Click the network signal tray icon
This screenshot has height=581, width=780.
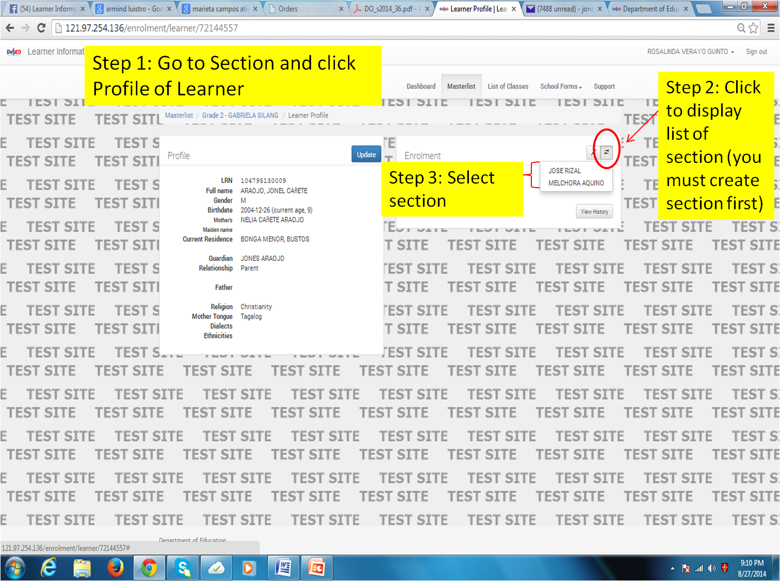[699, 568]
